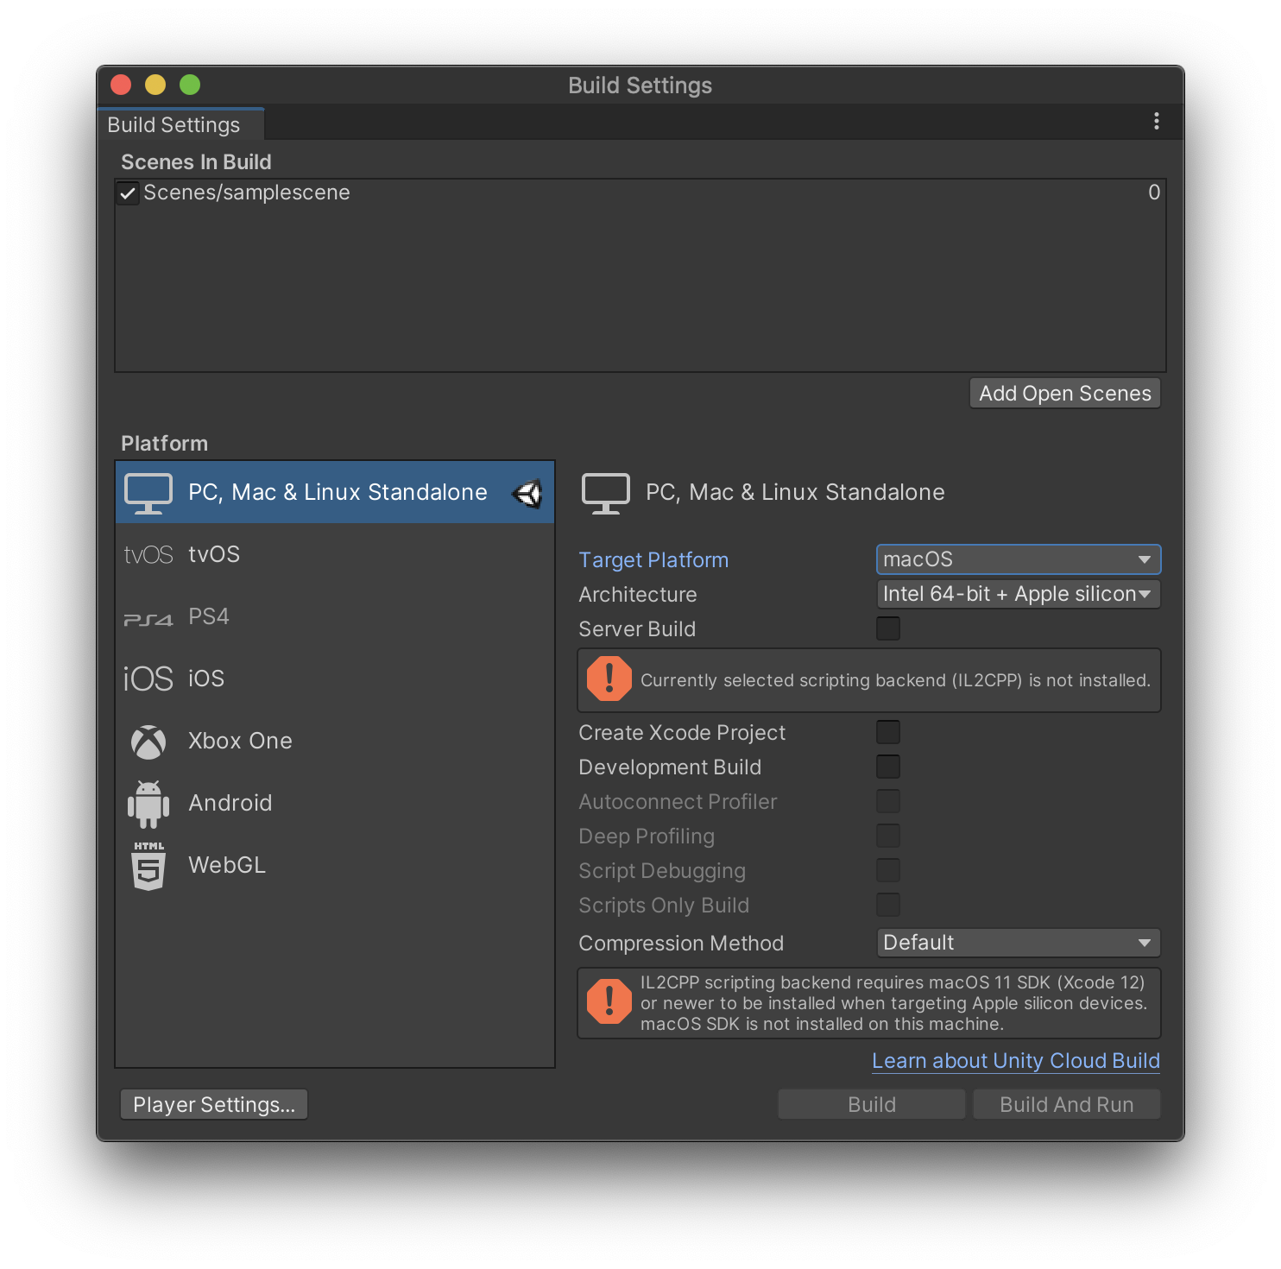Toggle Deep Profiling checkbox
The height and width of the screenshot is (1269, 1281).
click(888, 836)
